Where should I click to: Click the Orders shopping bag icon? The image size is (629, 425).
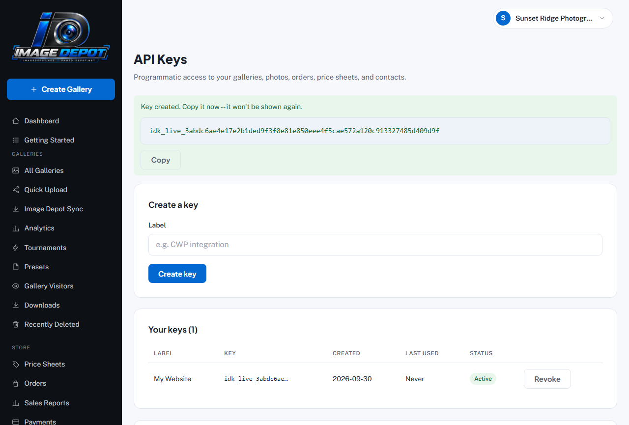16,383
